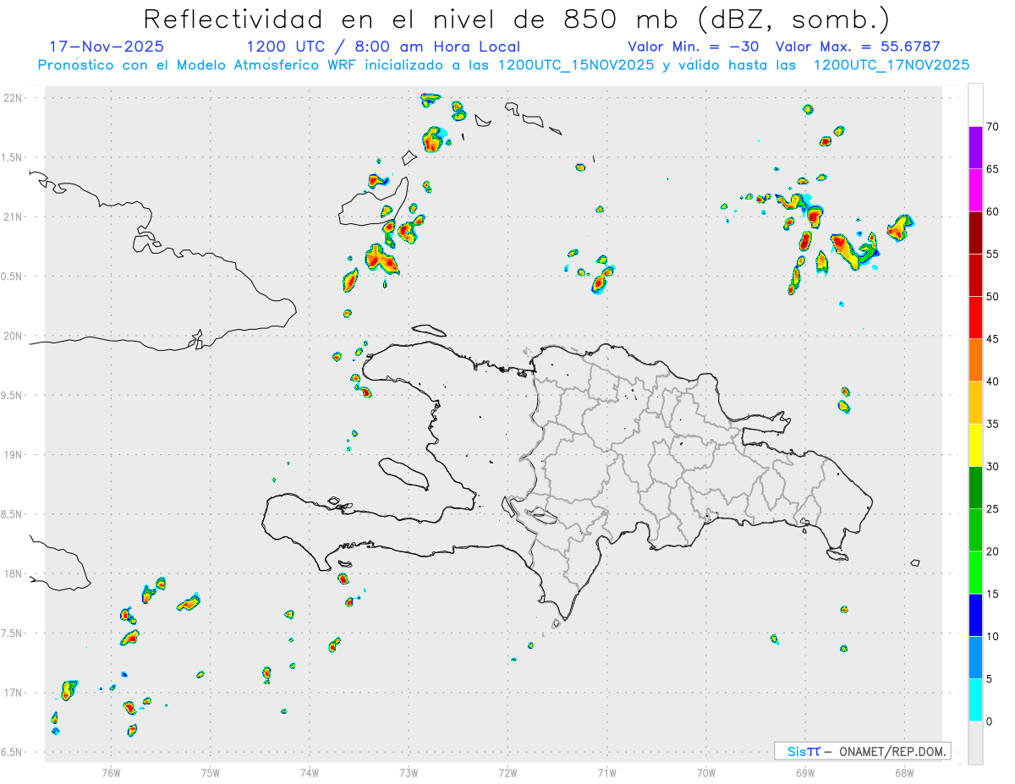Click the '75W' longitude label
Screen dimensions: 1015x784
210,772
